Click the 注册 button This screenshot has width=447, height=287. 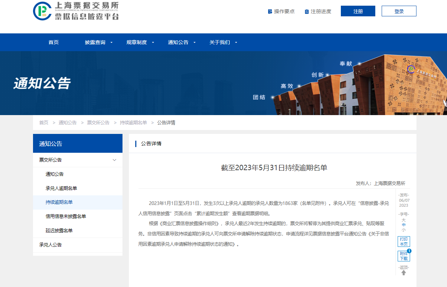click(x=358, y=11)
